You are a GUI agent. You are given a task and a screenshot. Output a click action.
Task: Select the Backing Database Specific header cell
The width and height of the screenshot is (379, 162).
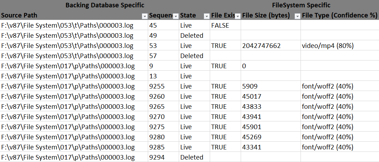tap(105, 5)
